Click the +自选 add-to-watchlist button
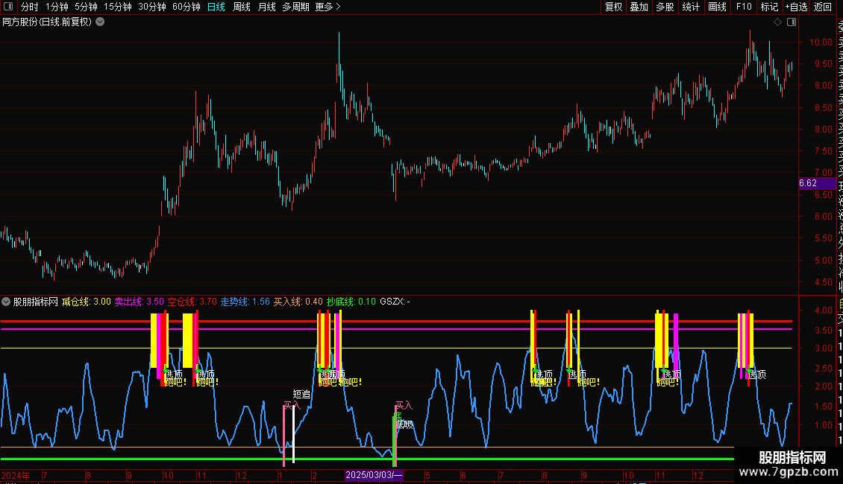The image size is (843, 484). 796,7
